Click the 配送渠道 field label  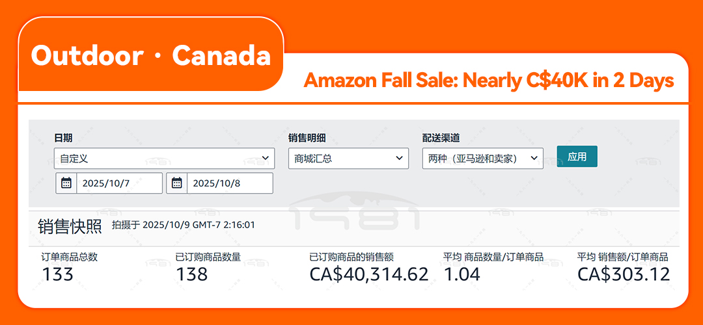[441, 138]
